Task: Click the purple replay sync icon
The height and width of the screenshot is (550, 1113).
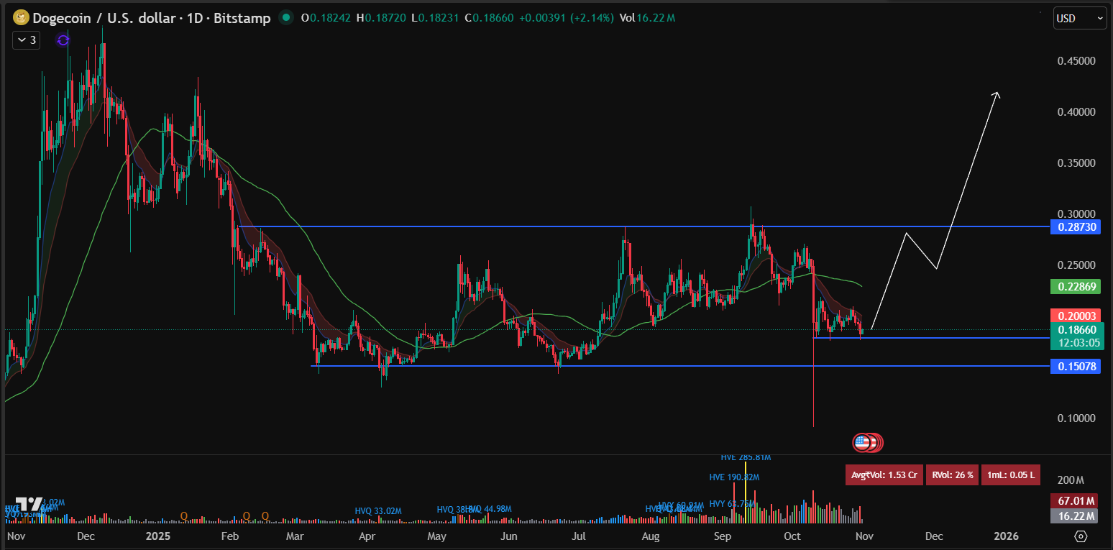Action: pos(63,40)
